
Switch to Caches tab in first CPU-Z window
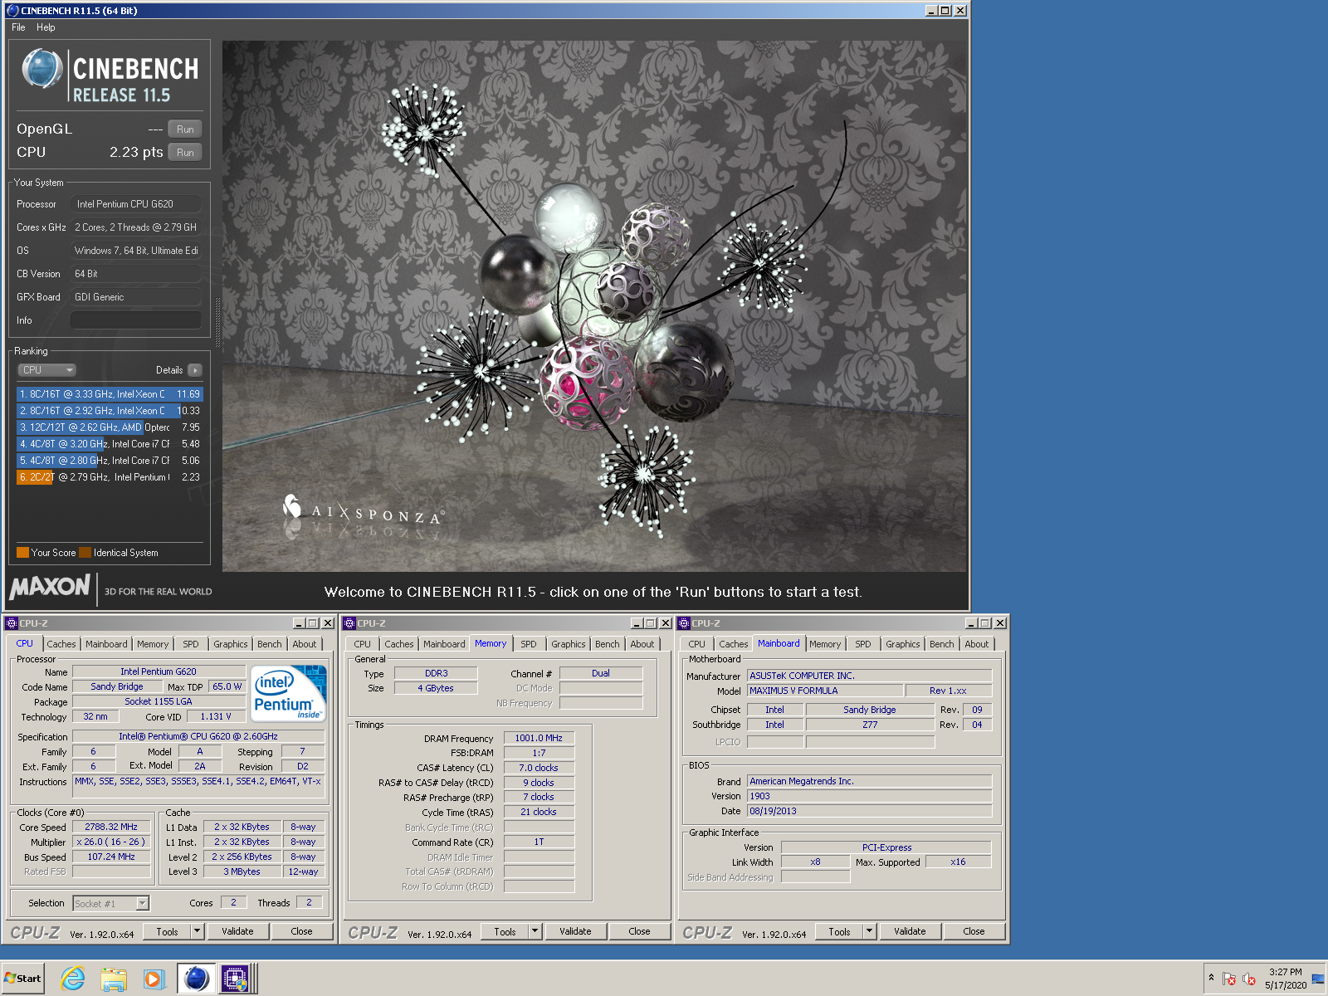[x=61, y=644]
